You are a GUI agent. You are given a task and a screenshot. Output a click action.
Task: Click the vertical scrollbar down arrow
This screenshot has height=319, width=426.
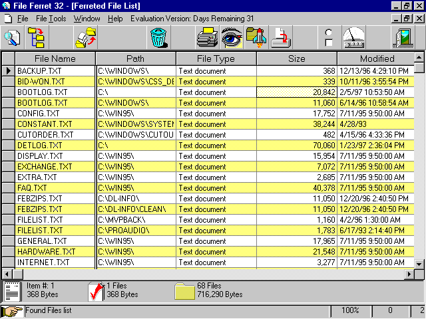(419, 264)
